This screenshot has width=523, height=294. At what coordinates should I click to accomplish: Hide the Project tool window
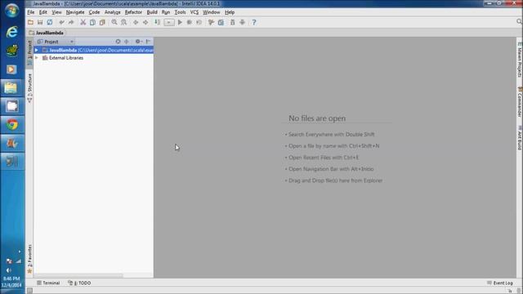(149, 42)
